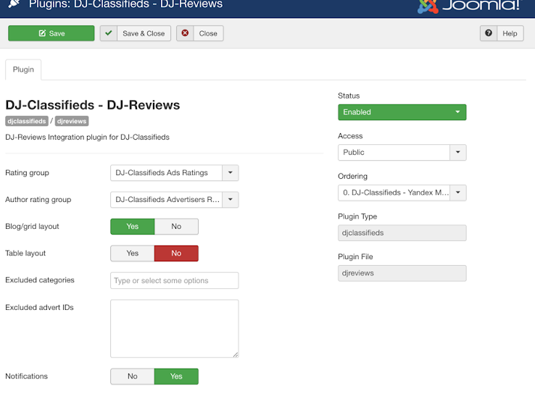
Task: Set Table layout to Yes
Action: pyautogui.click(x=133, y=253)
